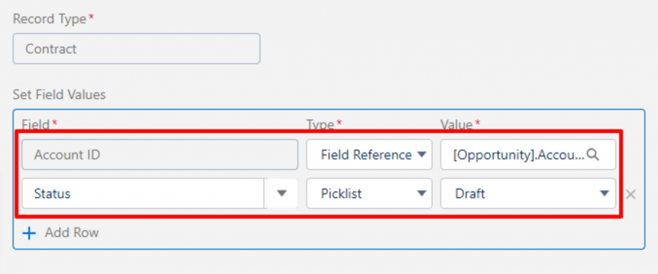
Task: Click the caret arrow next to Picklist
Action: (422, 193)
